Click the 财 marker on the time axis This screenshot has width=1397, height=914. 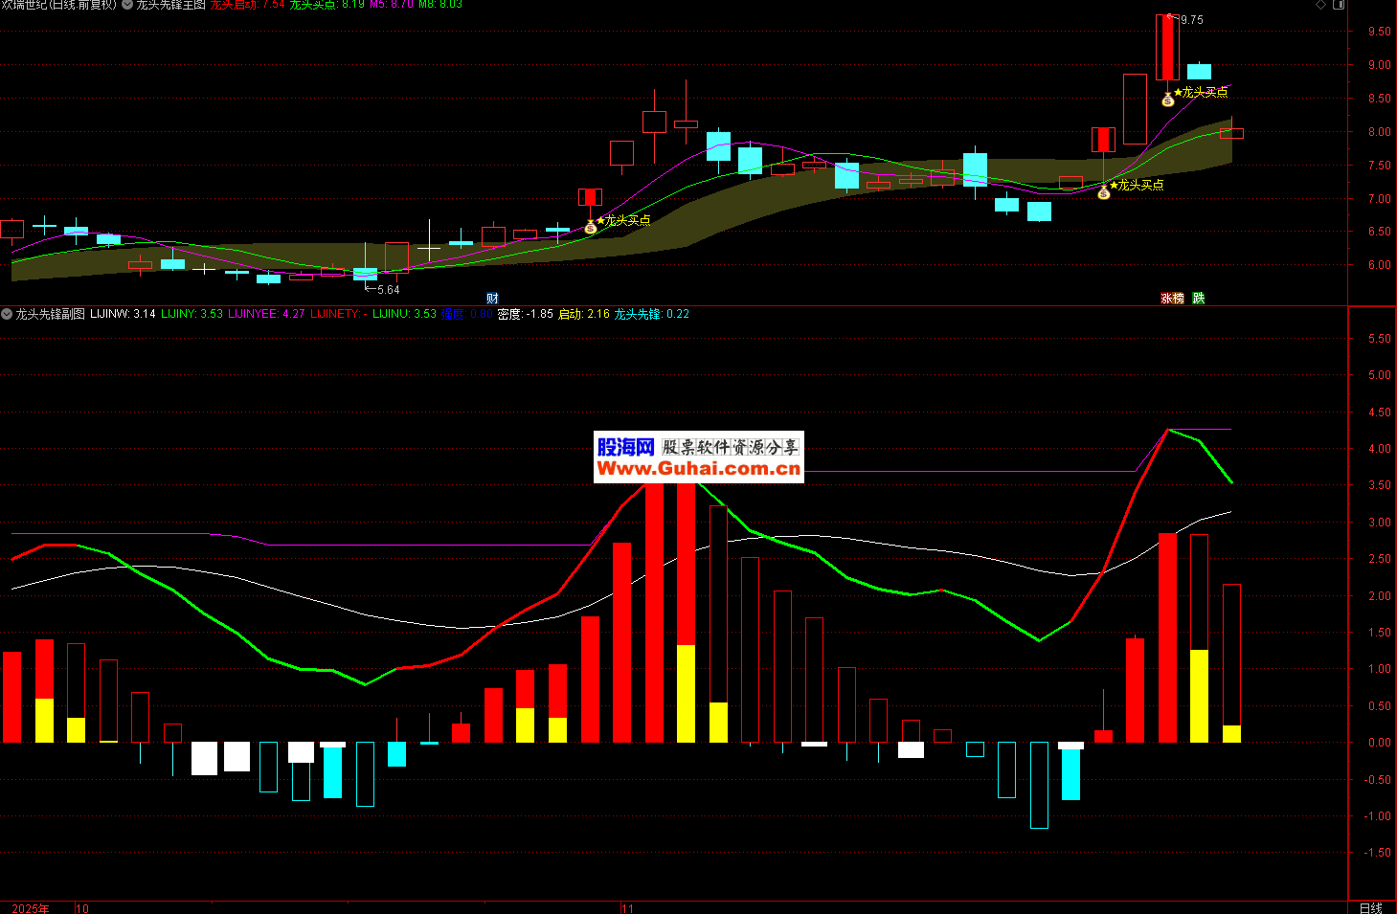492,299
